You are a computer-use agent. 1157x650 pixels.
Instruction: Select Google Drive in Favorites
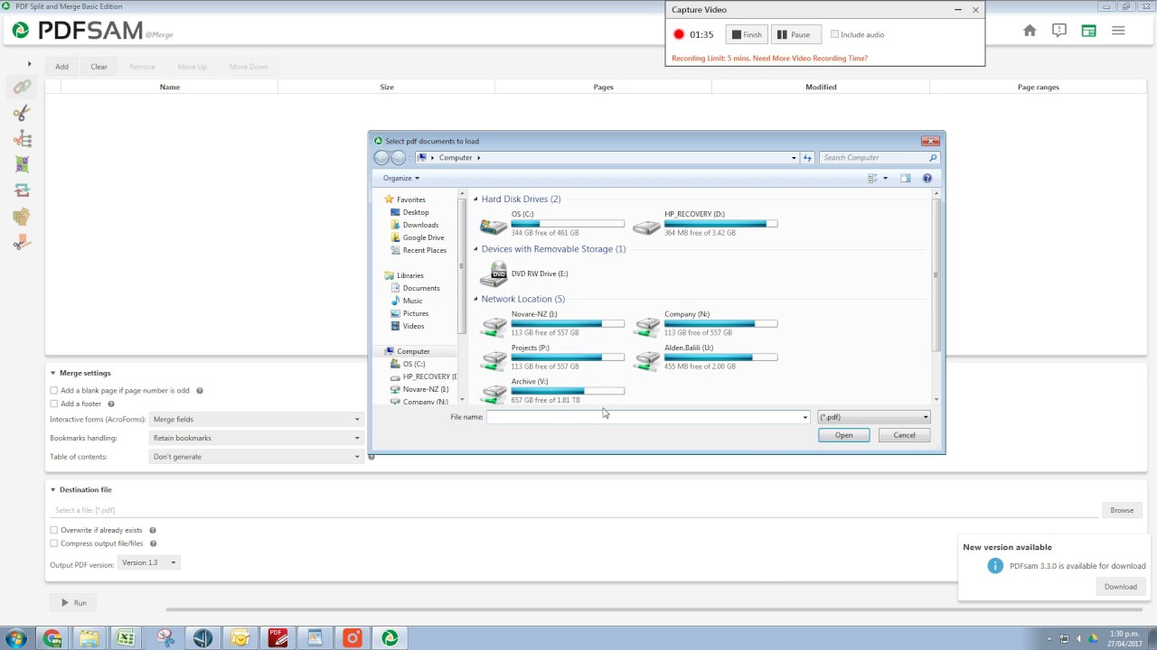click(423, 237)
